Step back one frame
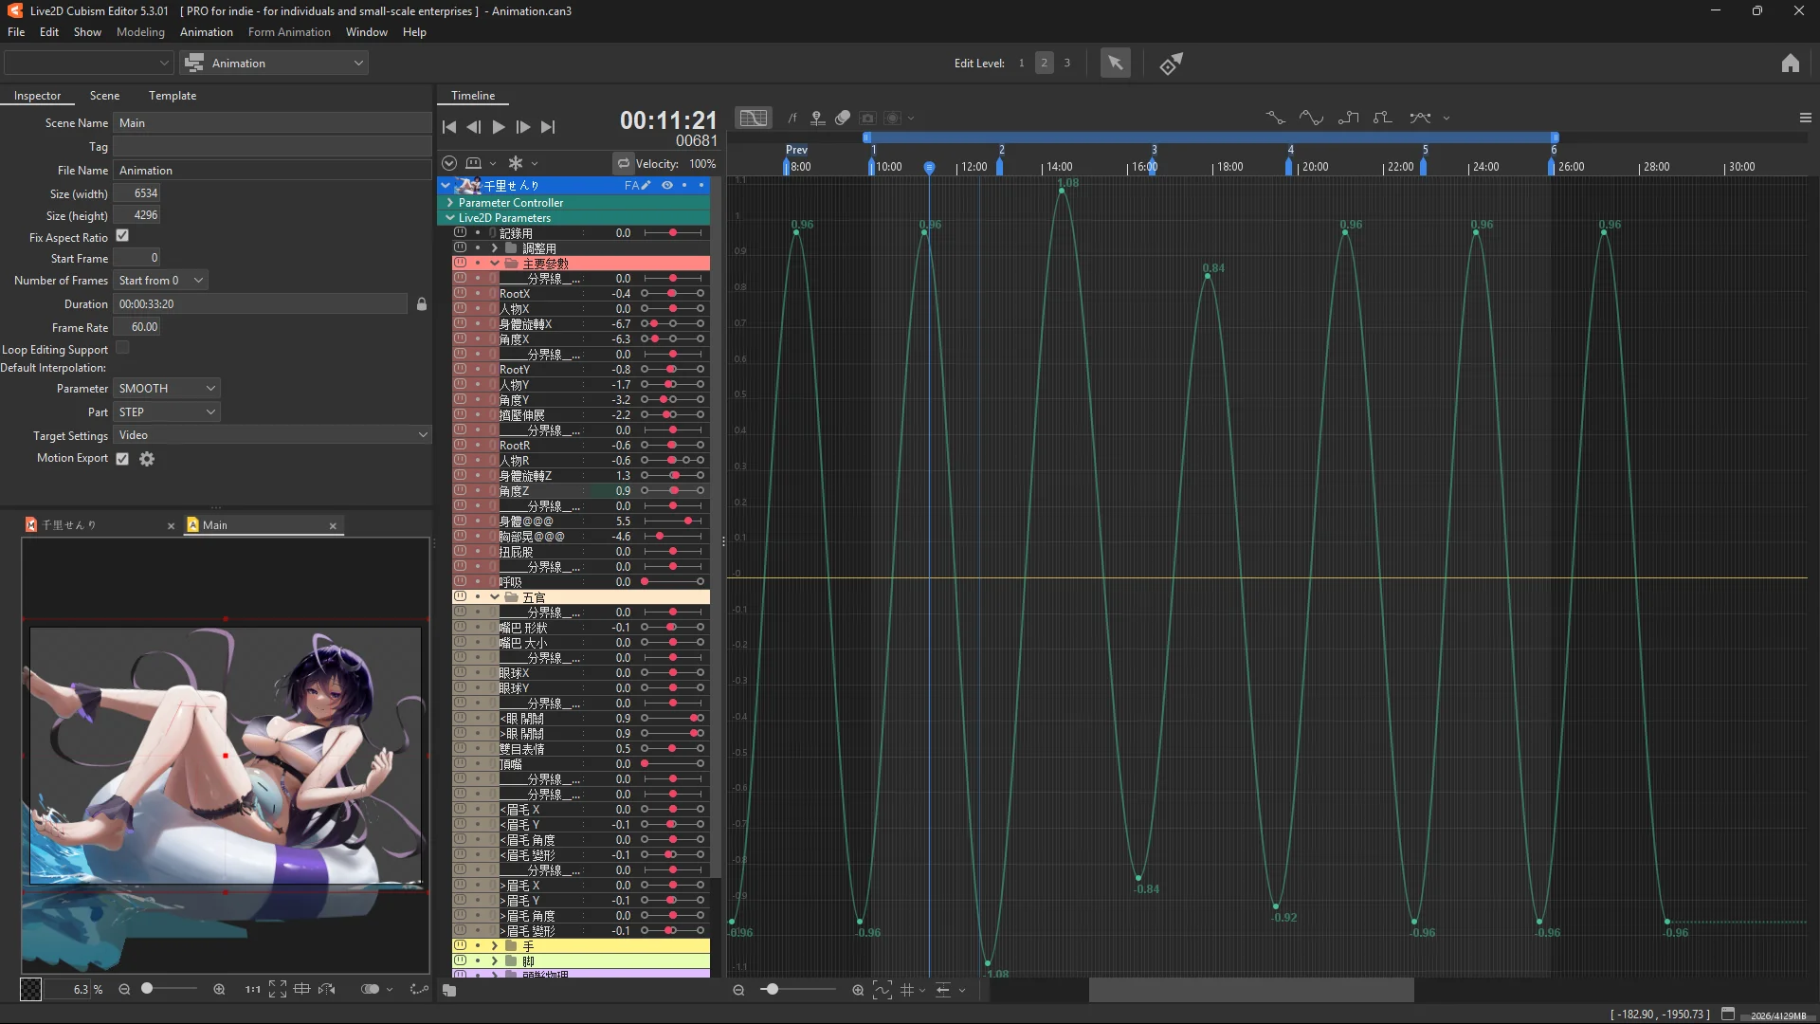Viewport: 1820px width, 1024px height. [474, 127]
